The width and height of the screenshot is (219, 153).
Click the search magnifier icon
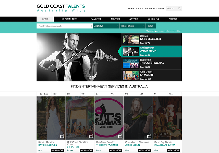pos(179,8)
